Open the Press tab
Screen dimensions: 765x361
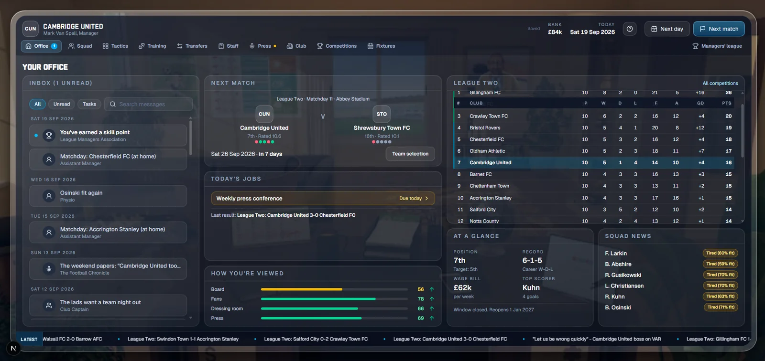click(262, 46)
